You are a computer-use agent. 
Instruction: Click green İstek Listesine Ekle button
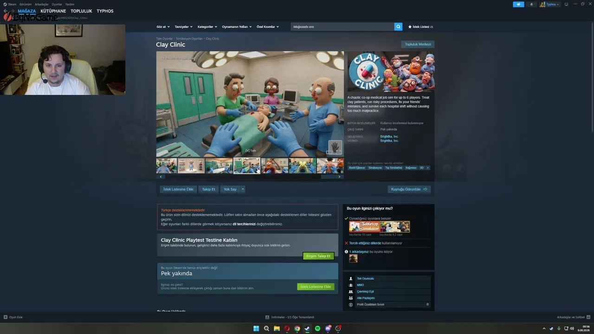316,287
